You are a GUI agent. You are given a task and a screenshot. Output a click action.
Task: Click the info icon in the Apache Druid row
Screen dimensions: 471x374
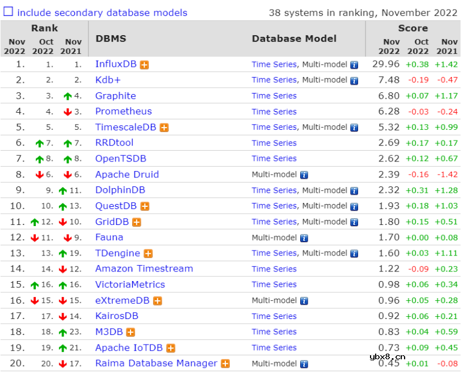coord(304,175)
